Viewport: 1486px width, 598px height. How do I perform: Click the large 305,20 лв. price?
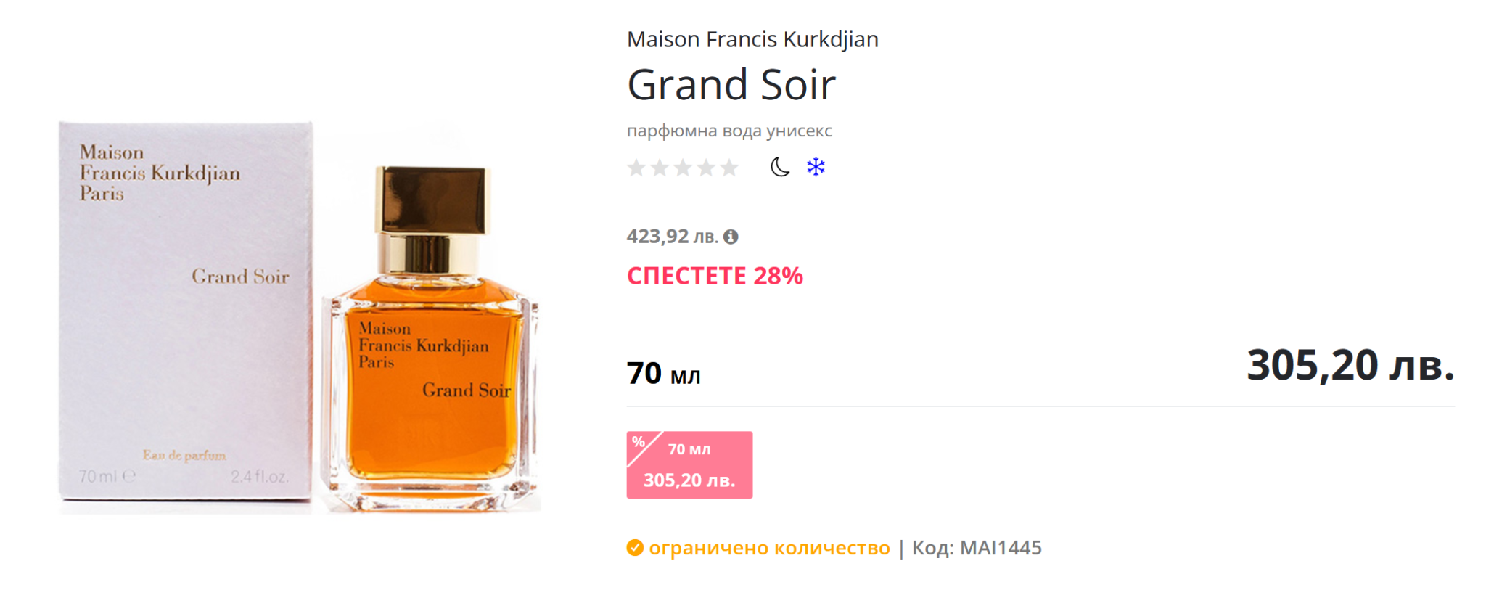(x=1350, y=365)
